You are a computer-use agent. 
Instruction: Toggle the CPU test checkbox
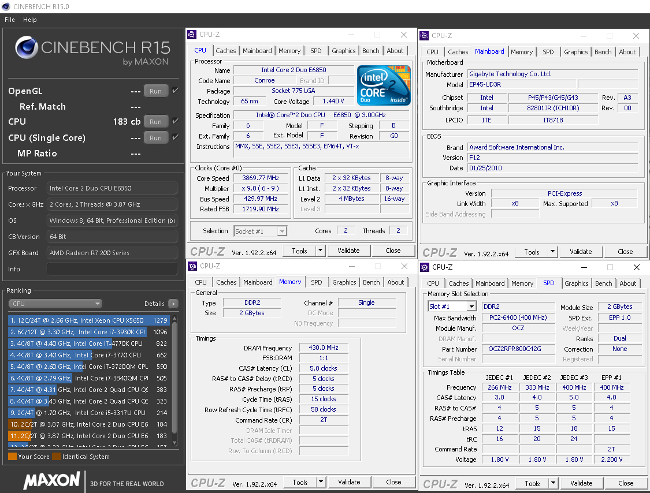175,121
